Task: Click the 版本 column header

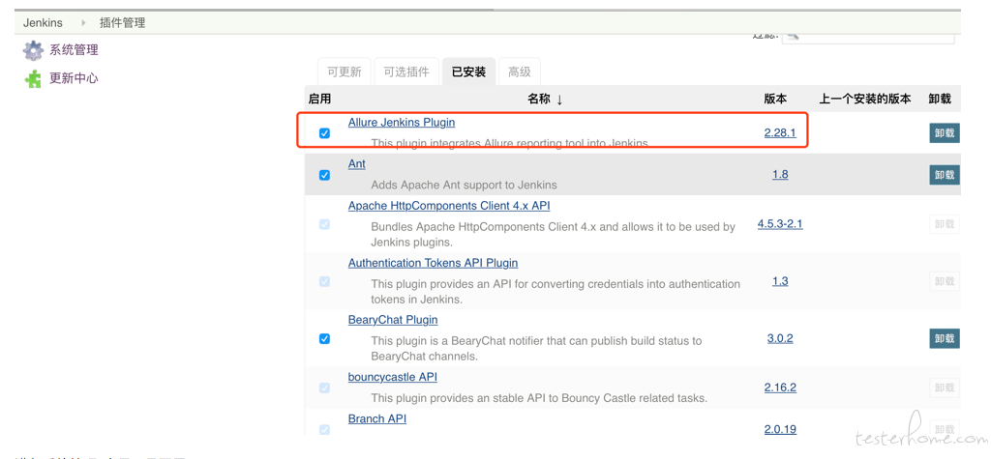Action: click(x=775, y=100)
